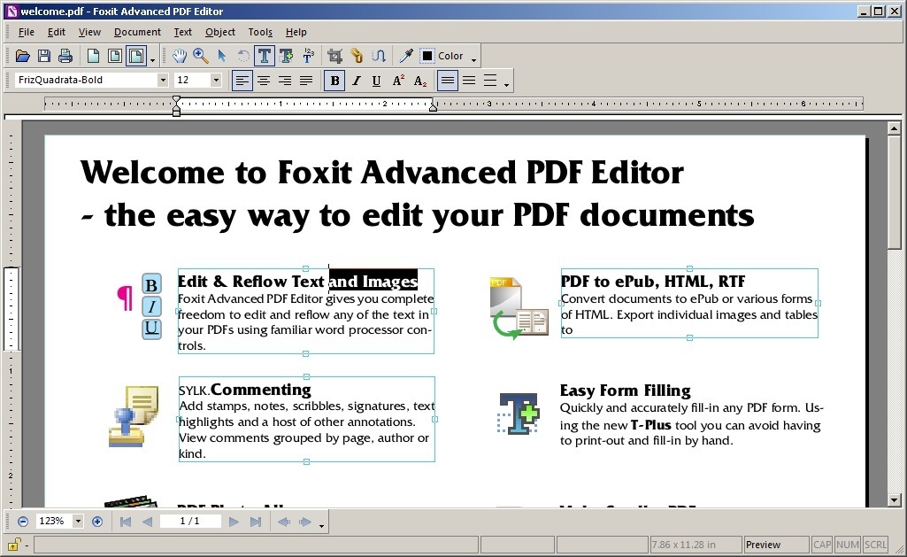Select the Hand tool
This screenshot has height=557, width=907.
(181, 55)
